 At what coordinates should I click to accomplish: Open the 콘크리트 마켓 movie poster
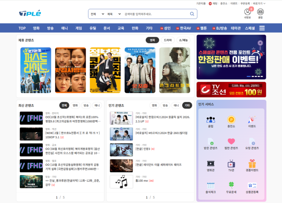175,70
